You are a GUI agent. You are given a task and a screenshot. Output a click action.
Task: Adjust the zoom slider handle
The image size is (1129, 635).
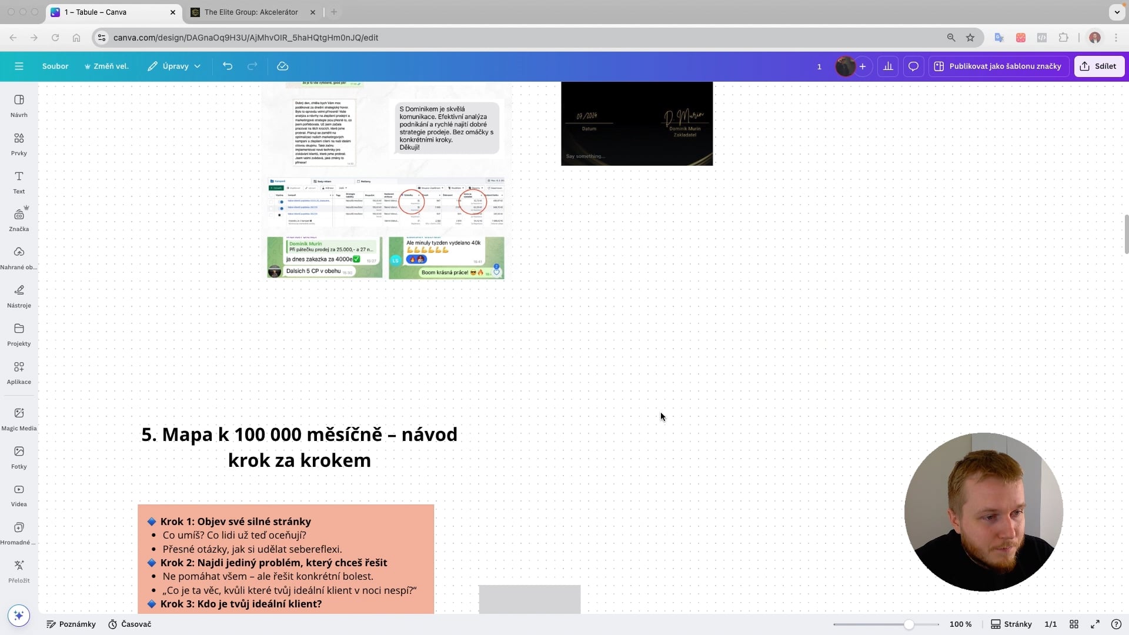pyautogui.click(x=909, y=624)
